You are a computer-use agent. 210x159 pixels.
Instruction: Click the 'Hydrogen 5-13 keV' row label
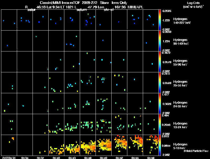pos(180,146)
